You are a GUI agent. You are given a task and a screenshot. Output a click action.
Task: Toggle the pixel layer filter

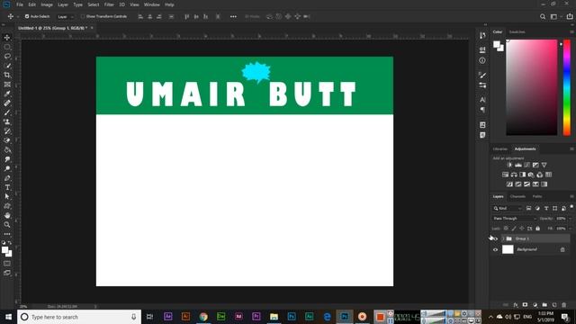(x=528, y=208)
